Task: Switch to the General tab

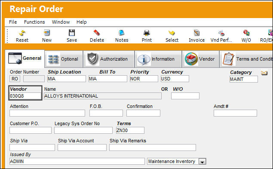Action: [25, 58]
